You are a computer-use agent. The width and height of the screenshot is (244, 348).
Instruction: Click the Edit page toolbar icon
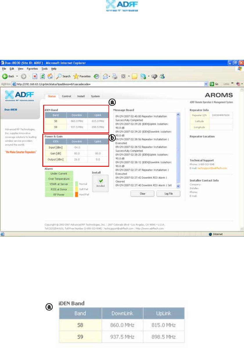click(x=123, y=76)
